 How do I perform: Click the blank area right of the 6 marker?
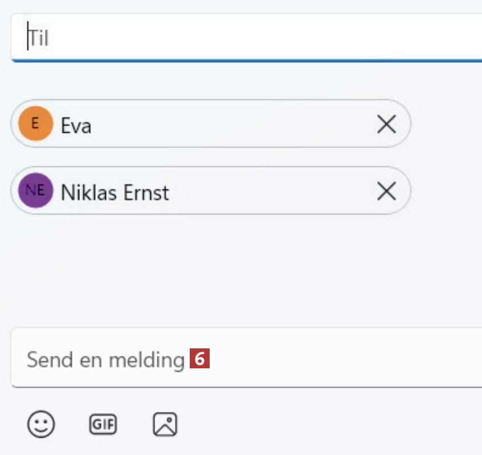coord(342,359)
